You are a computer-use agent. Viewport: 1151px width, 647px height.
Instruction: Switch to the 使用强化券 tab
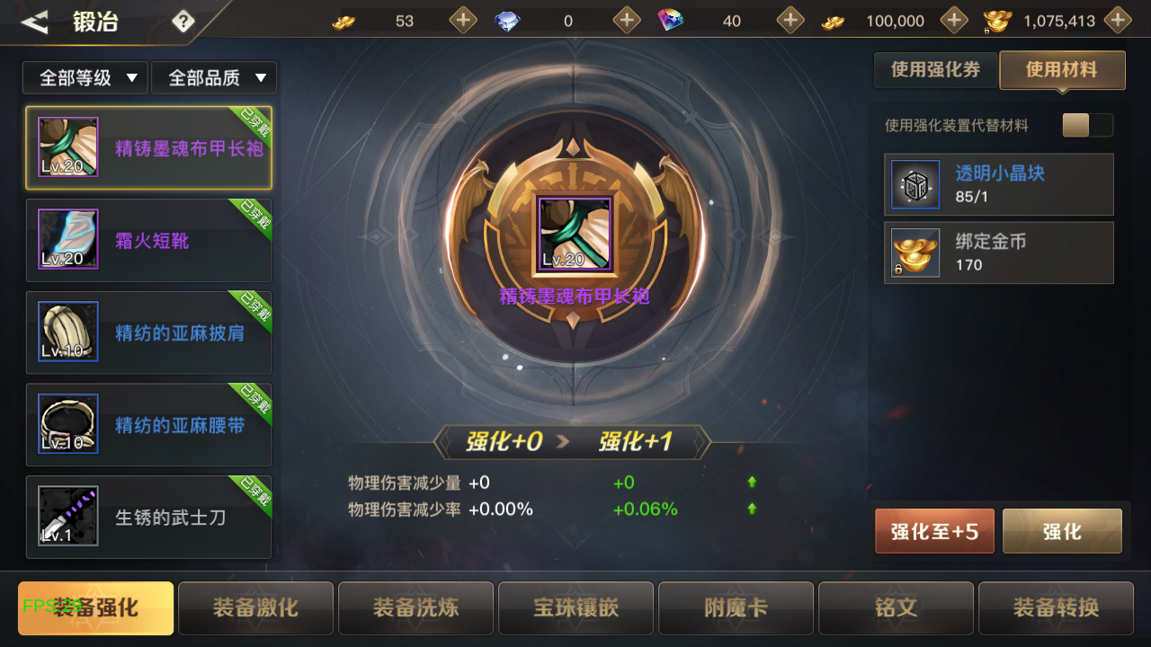935,69
